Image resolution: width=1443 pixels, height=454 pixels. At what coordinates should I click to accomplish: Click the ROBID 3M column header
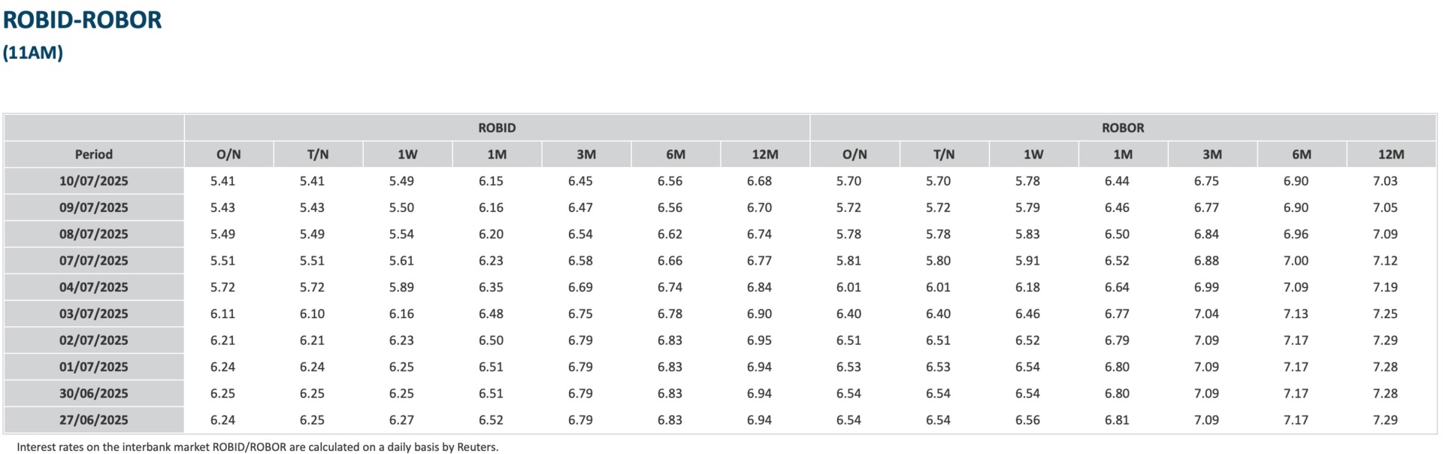586,154
